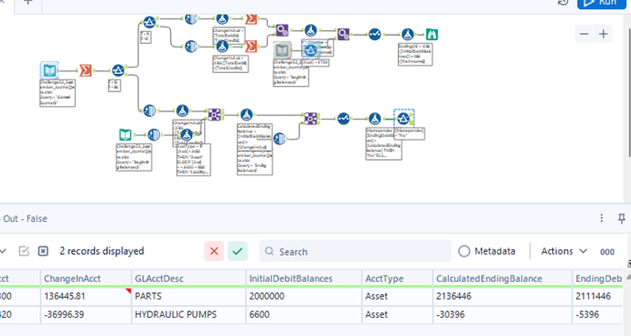Click the InitialDebitBalances column header
This screenshot has width=631, height=336.
[x=304, y=278]
